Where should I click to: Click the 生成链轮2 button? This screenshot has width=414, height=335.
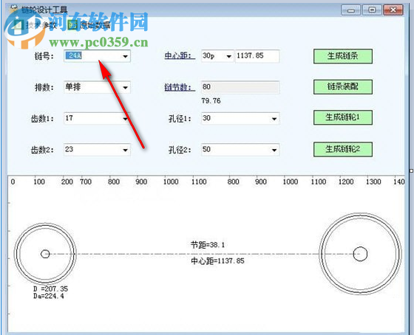(x=343, y=150)
